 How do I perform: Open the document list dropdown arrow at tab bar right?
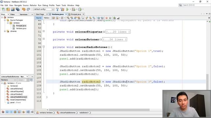tap(207, 14)
